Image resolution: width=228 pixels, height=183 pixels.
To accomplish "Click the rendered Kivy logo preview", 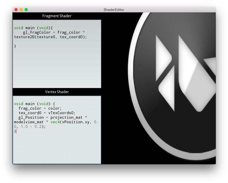I will [x=172, y=87].
